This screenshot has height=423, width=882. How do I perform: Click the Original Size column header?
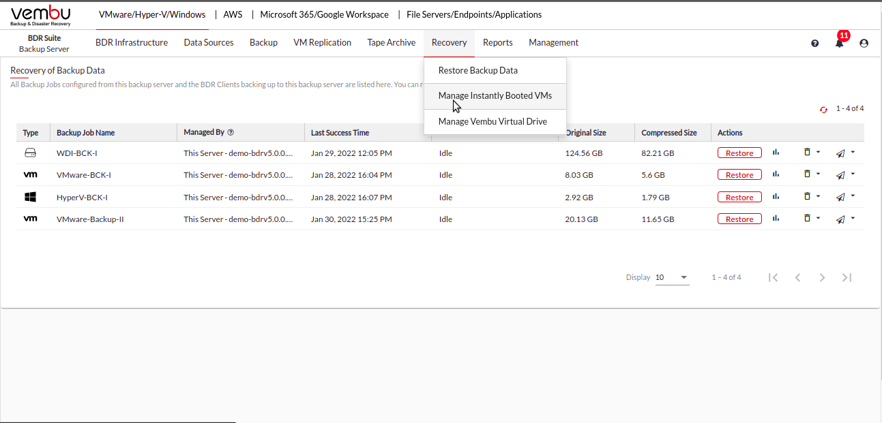(x=585, y=133)
